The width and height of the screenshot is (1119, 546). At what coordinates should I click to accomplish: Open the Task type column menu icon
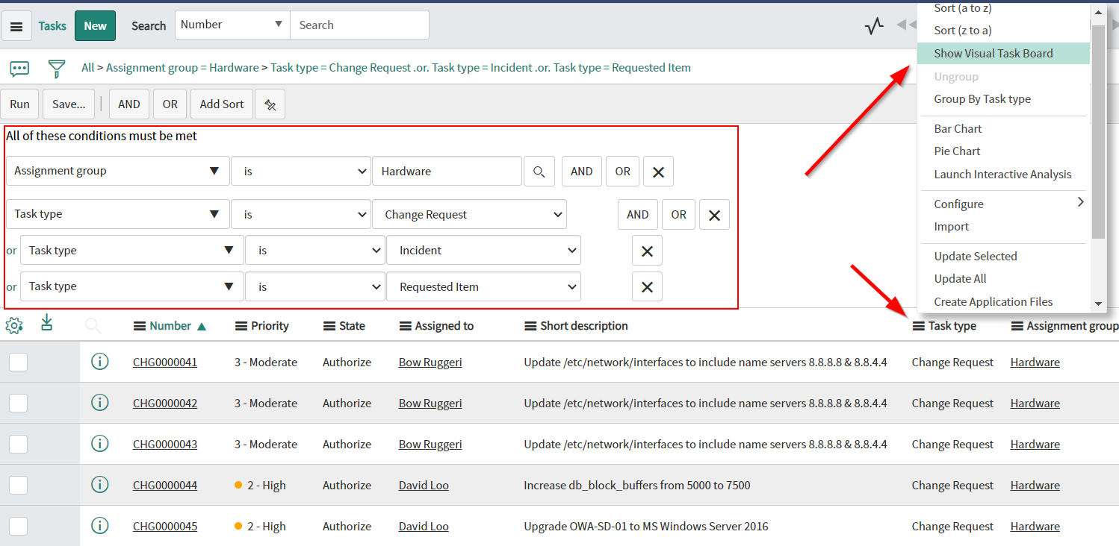click(x=919, y=326)
